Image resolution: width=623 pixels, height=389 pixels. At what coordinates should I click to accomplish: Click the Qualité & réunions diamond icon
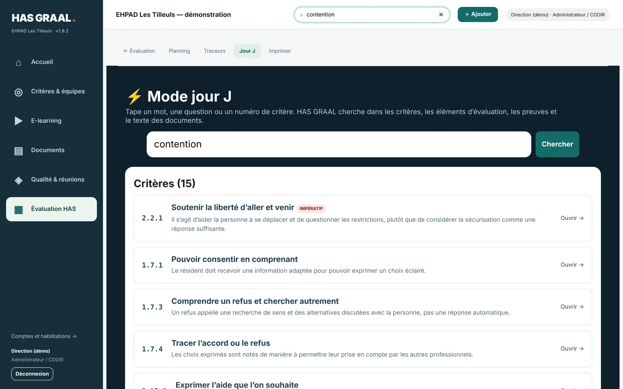click(x=19, y=180)
